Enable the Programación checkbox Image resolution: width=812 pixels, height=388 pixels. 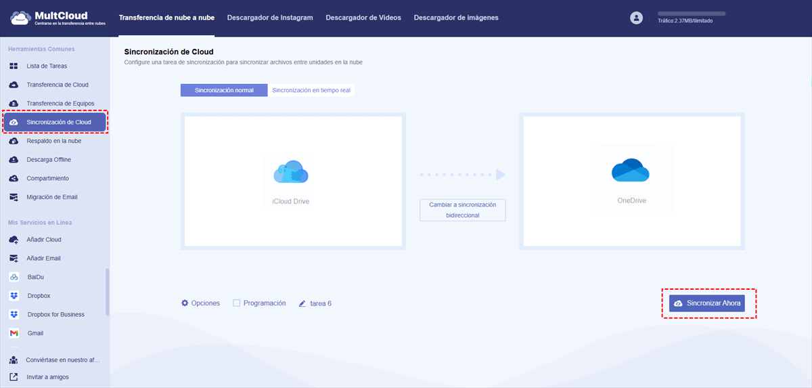237,303
